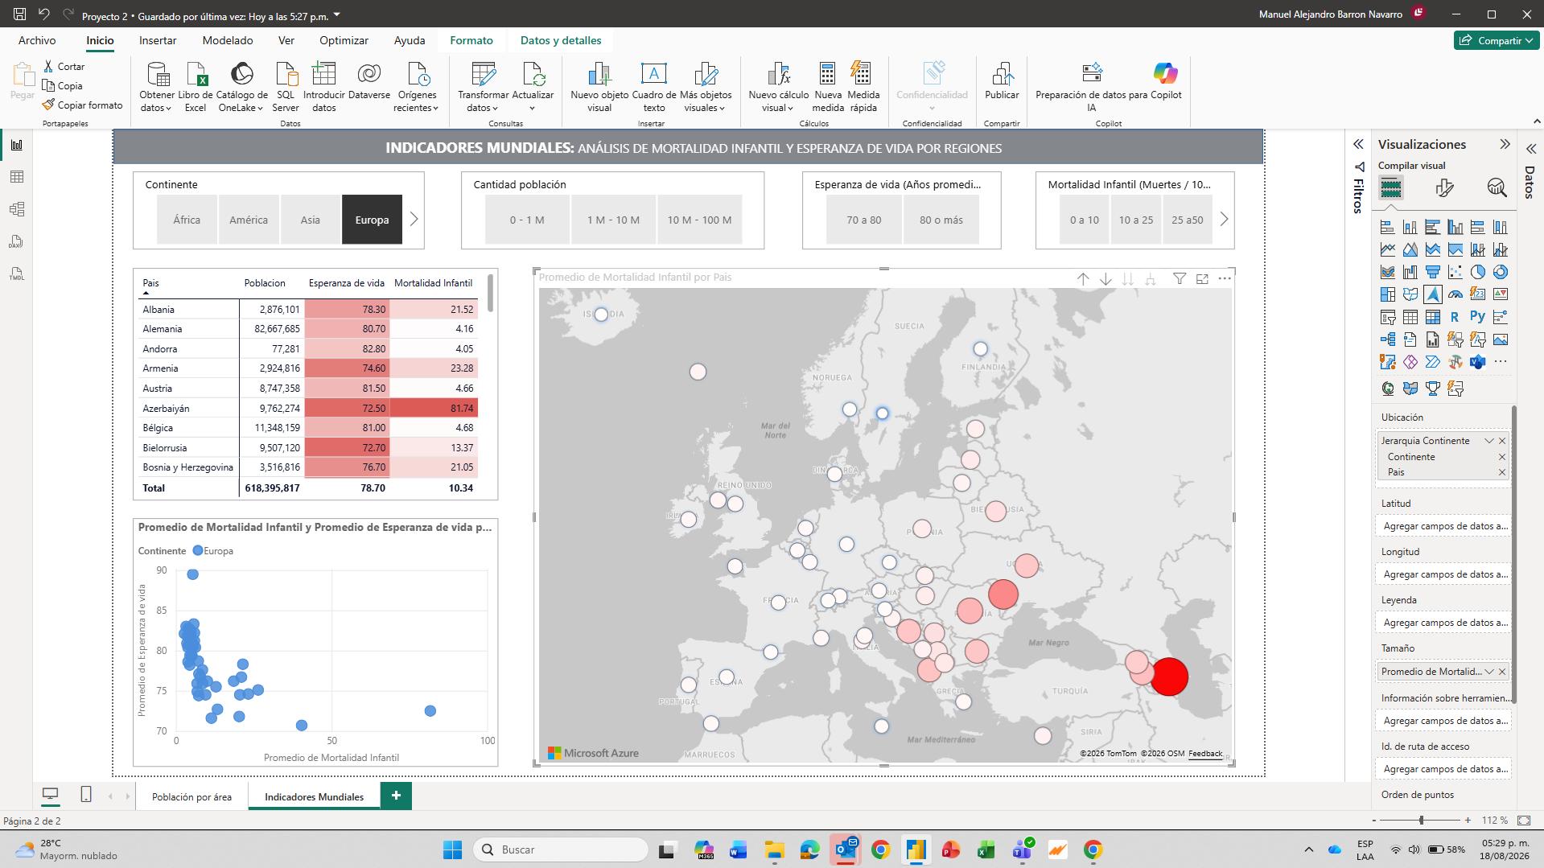This screenshot has width=1544, height=868.
Task: Click the Copilot data preparation icon
Action: [x=1092, y=73]
